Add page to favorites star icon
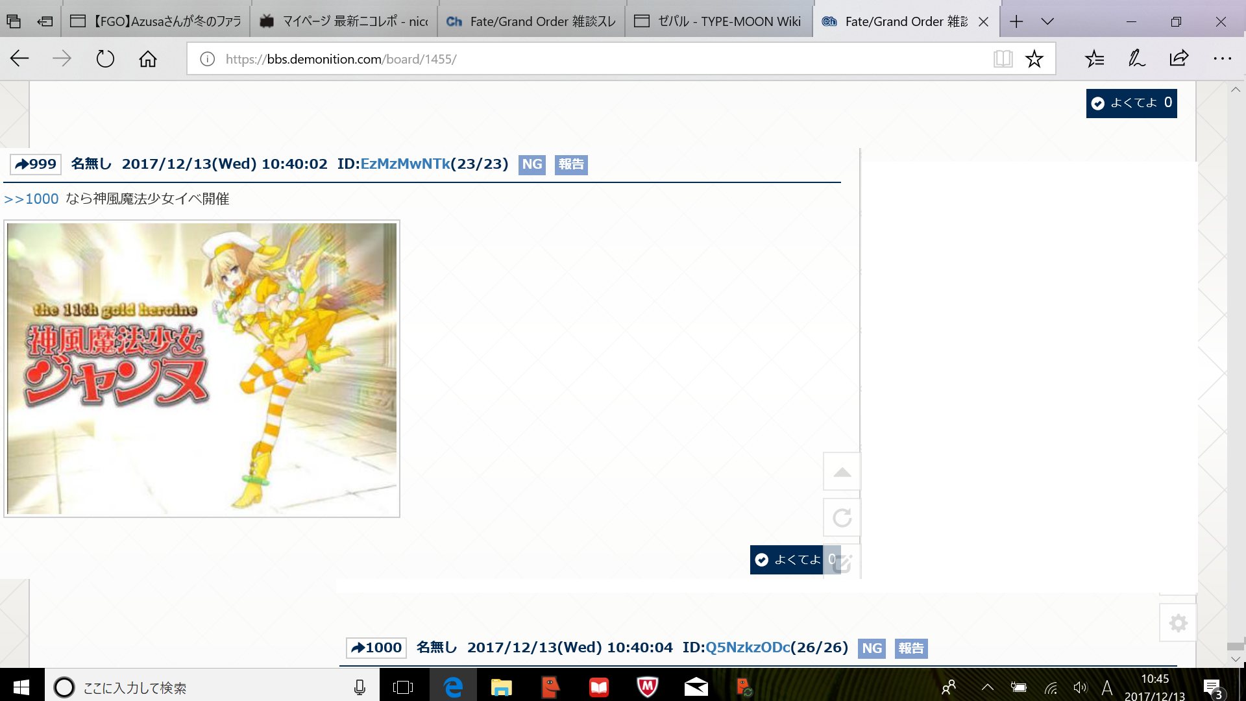This screenshot has height=701, width=1246. tap(1034, 59)
